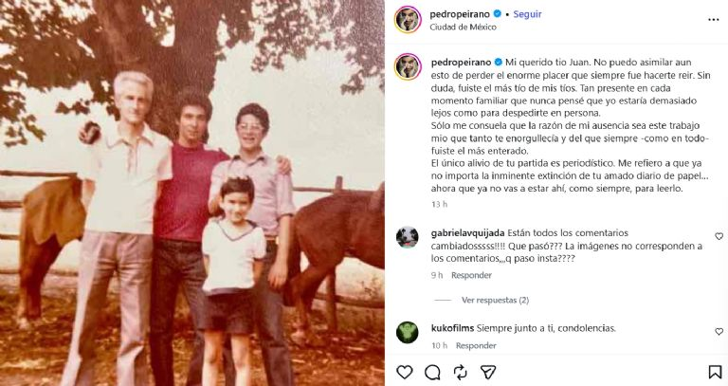Open Ciudad de México location link
728x386 pixels.
pyautogui.click(x=463, y=27)
